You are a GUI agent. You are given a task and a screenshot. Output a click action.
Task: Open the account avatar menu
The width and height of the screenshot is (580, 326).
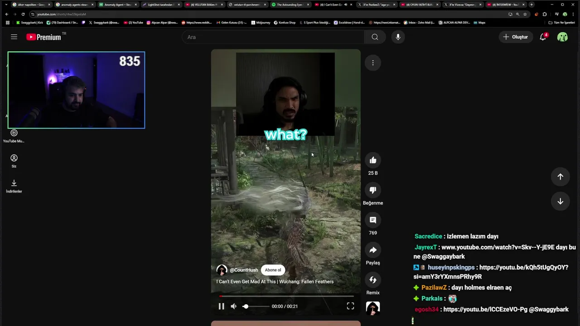[x=562, y=37]
